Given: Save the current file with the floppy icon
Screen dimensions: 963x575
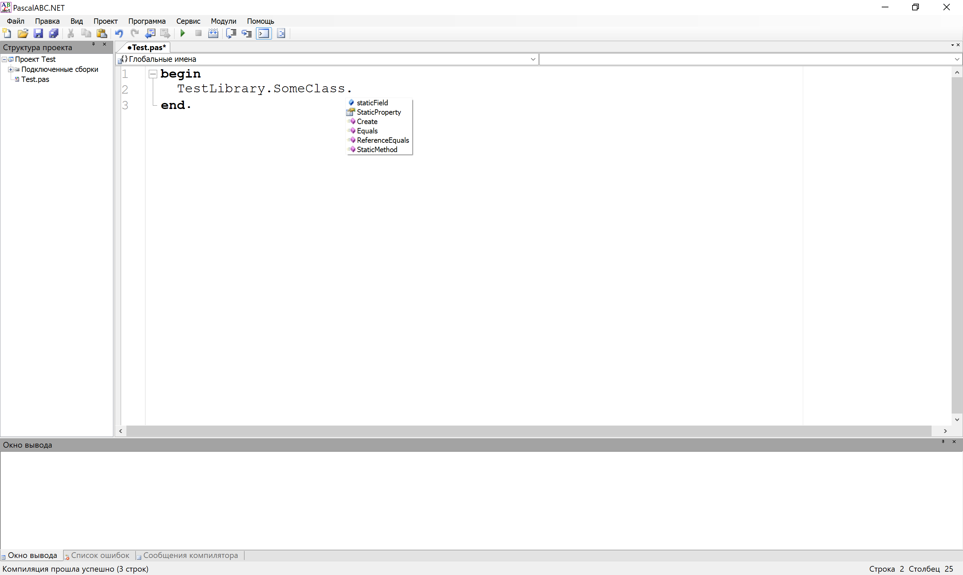Looking at the screenshot, I should [38, 33].
